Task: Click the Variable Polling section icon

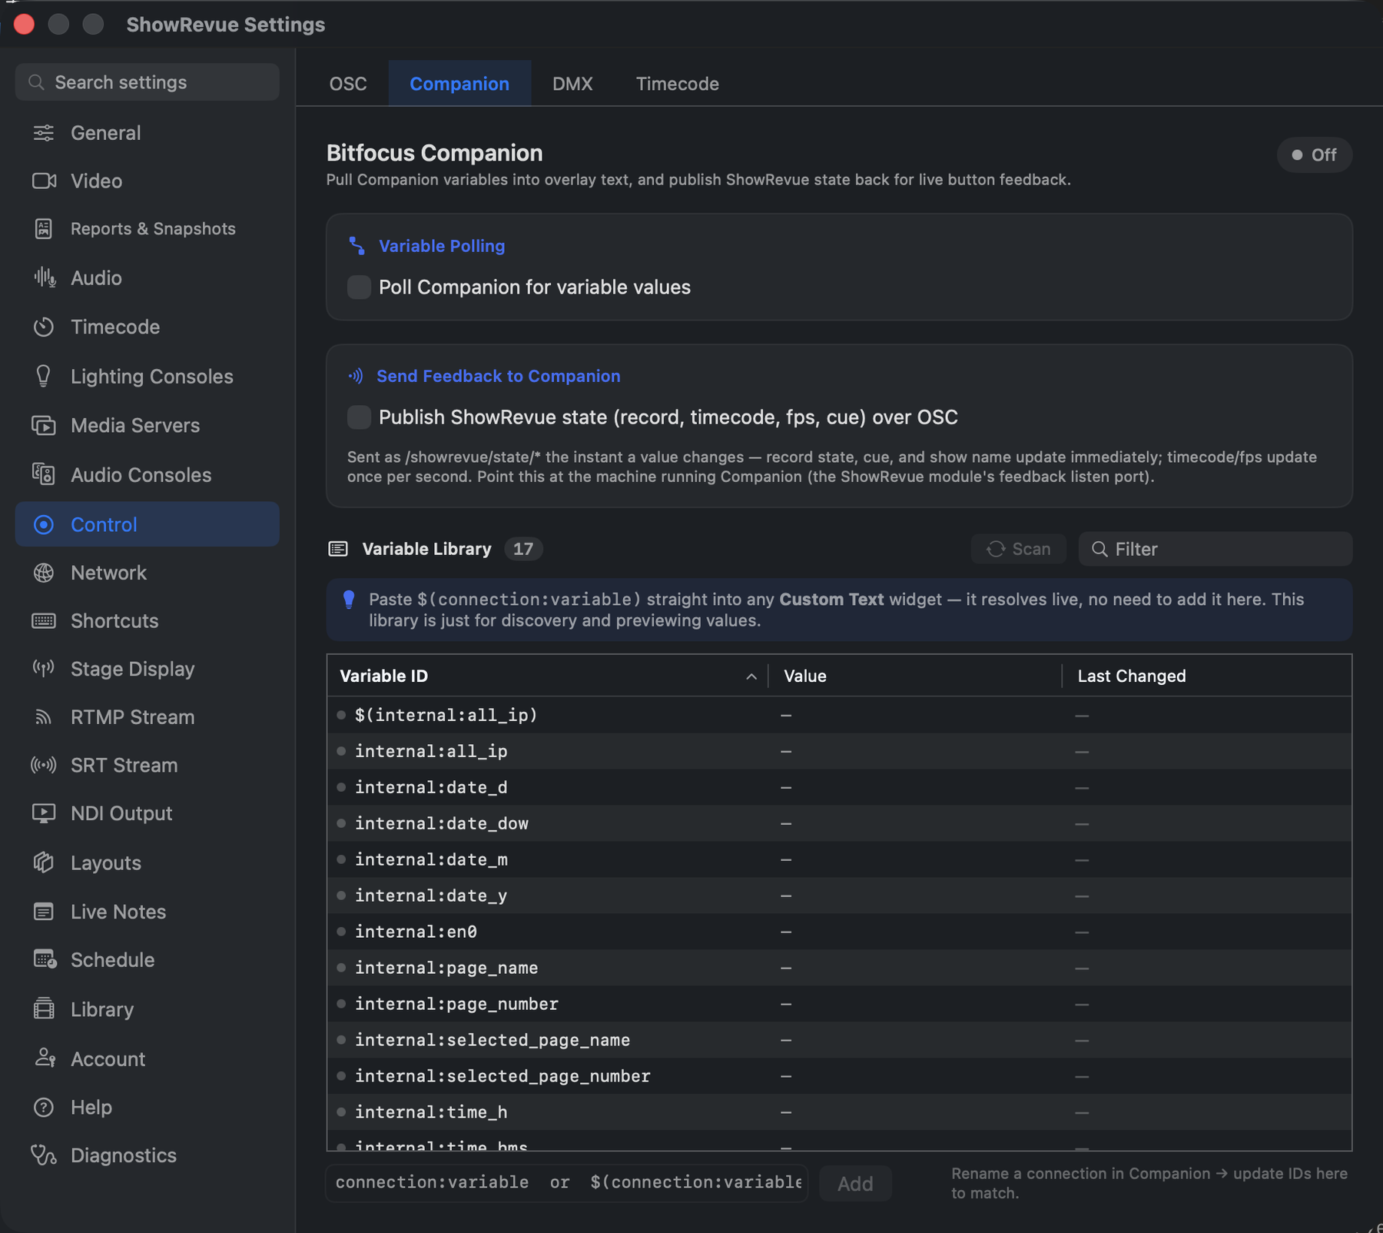Action: pos(357,246)
